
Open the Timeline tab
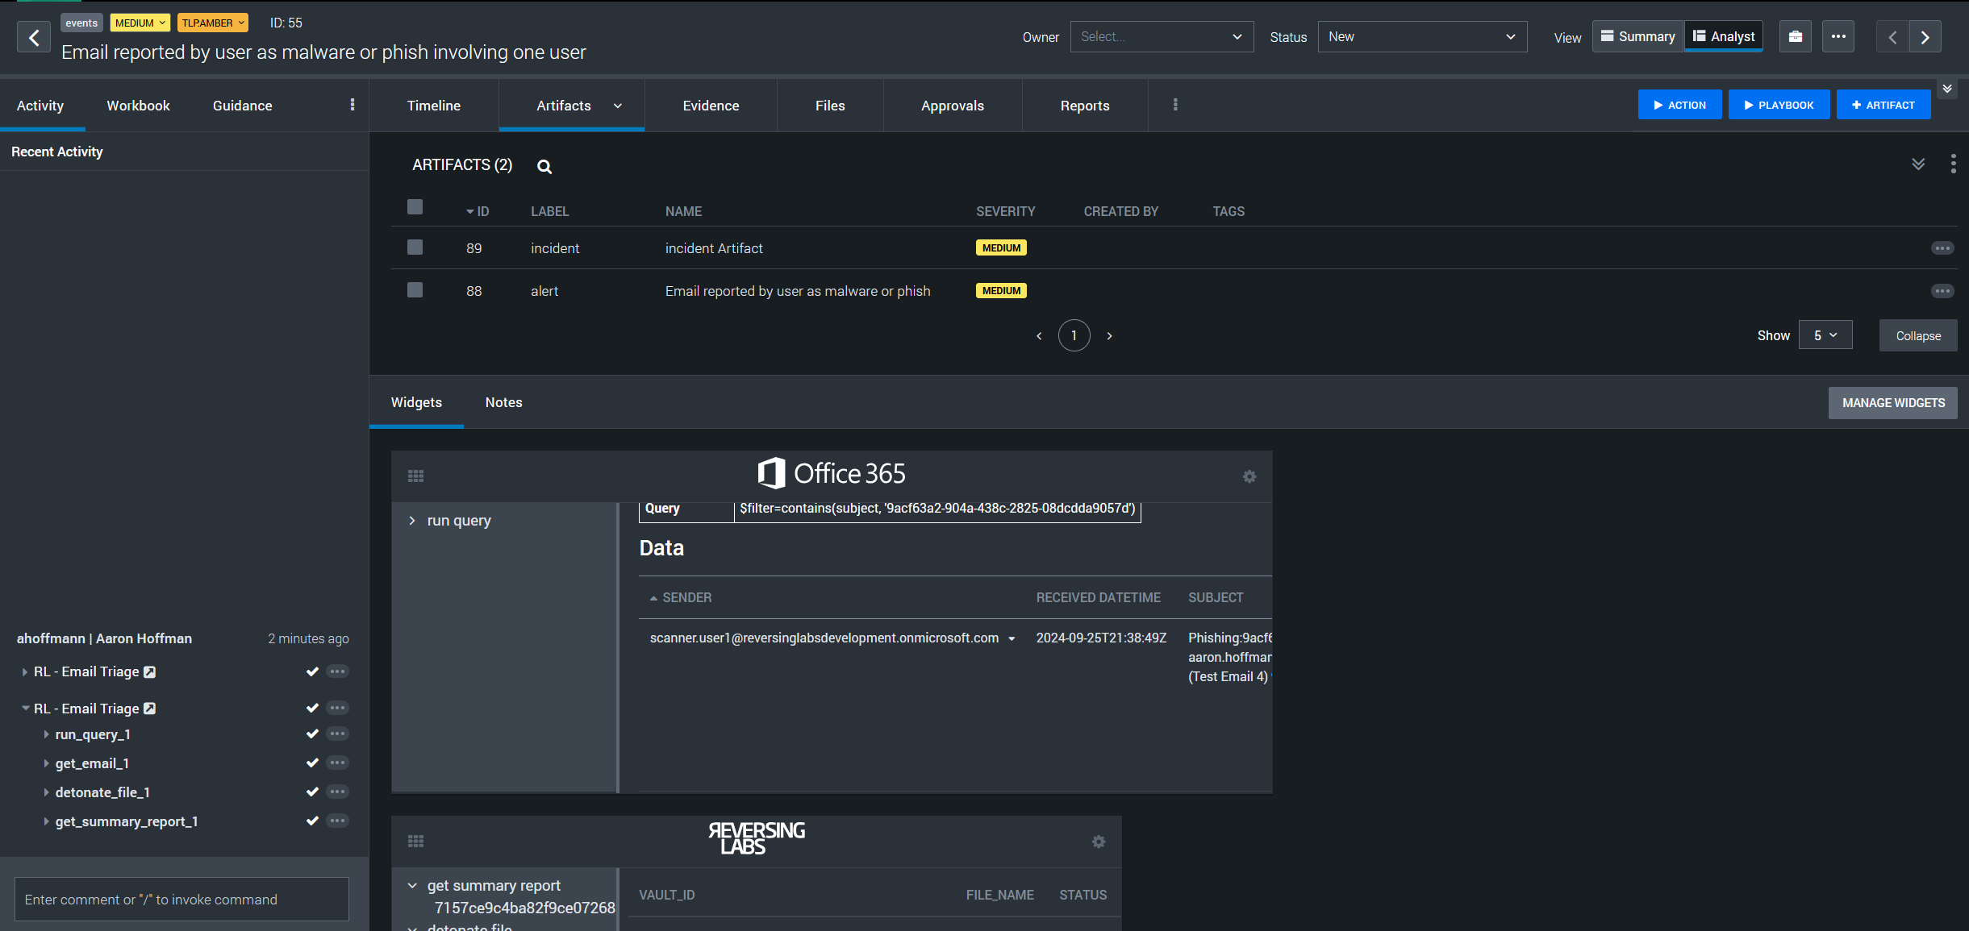pos(433,106)
